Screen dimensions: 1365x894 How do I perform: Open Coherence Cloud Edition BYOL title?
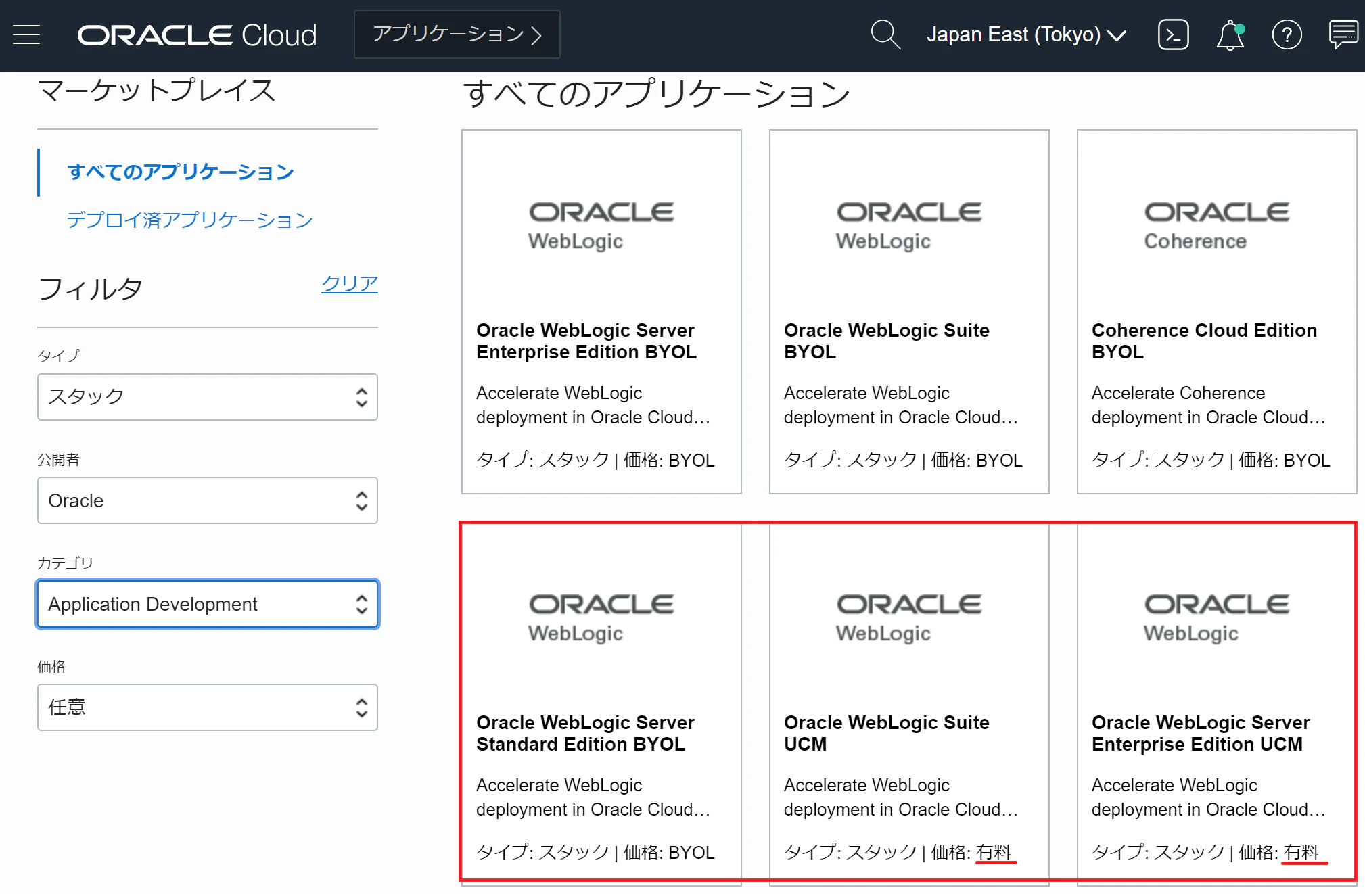(1205, 341)
